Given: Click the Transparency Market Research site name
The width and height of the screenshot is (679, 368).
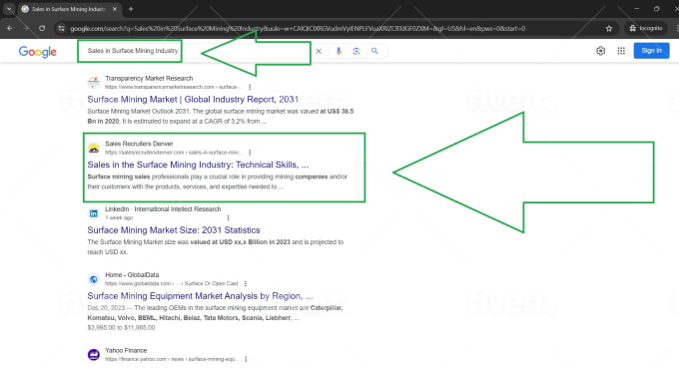Looking at the screenshot, I should click(x=149, y=78).
